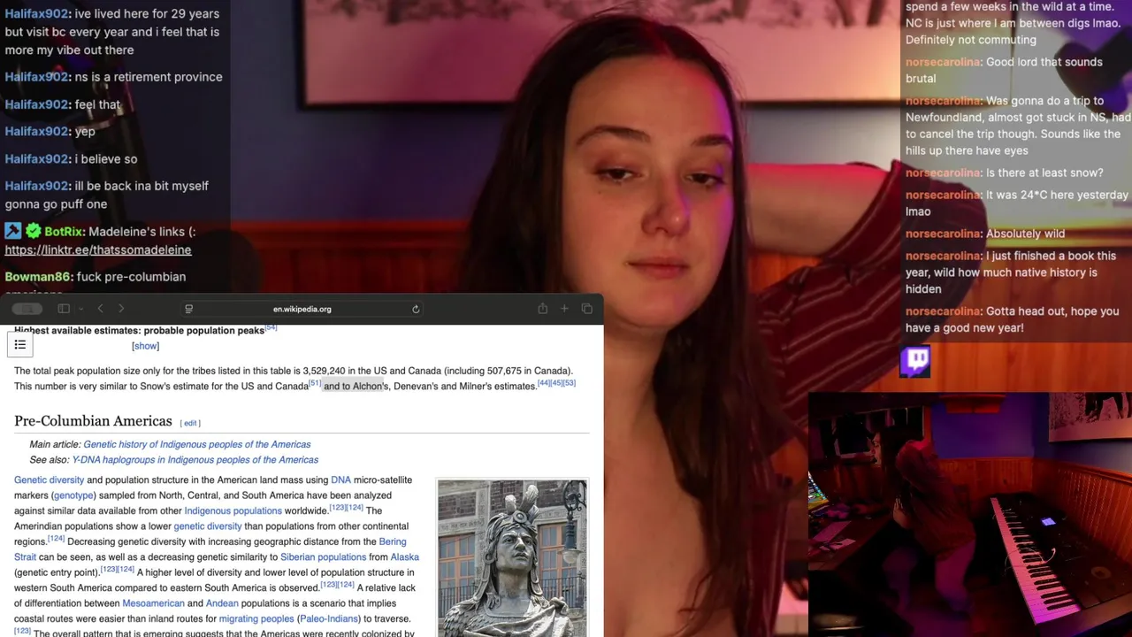
Task: Follow the Bering Strait link
Action: 392,541
